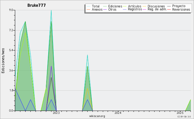Click the purple Otros peak near 2023
This screenshot has width=194, height=119.
(51, 66)
